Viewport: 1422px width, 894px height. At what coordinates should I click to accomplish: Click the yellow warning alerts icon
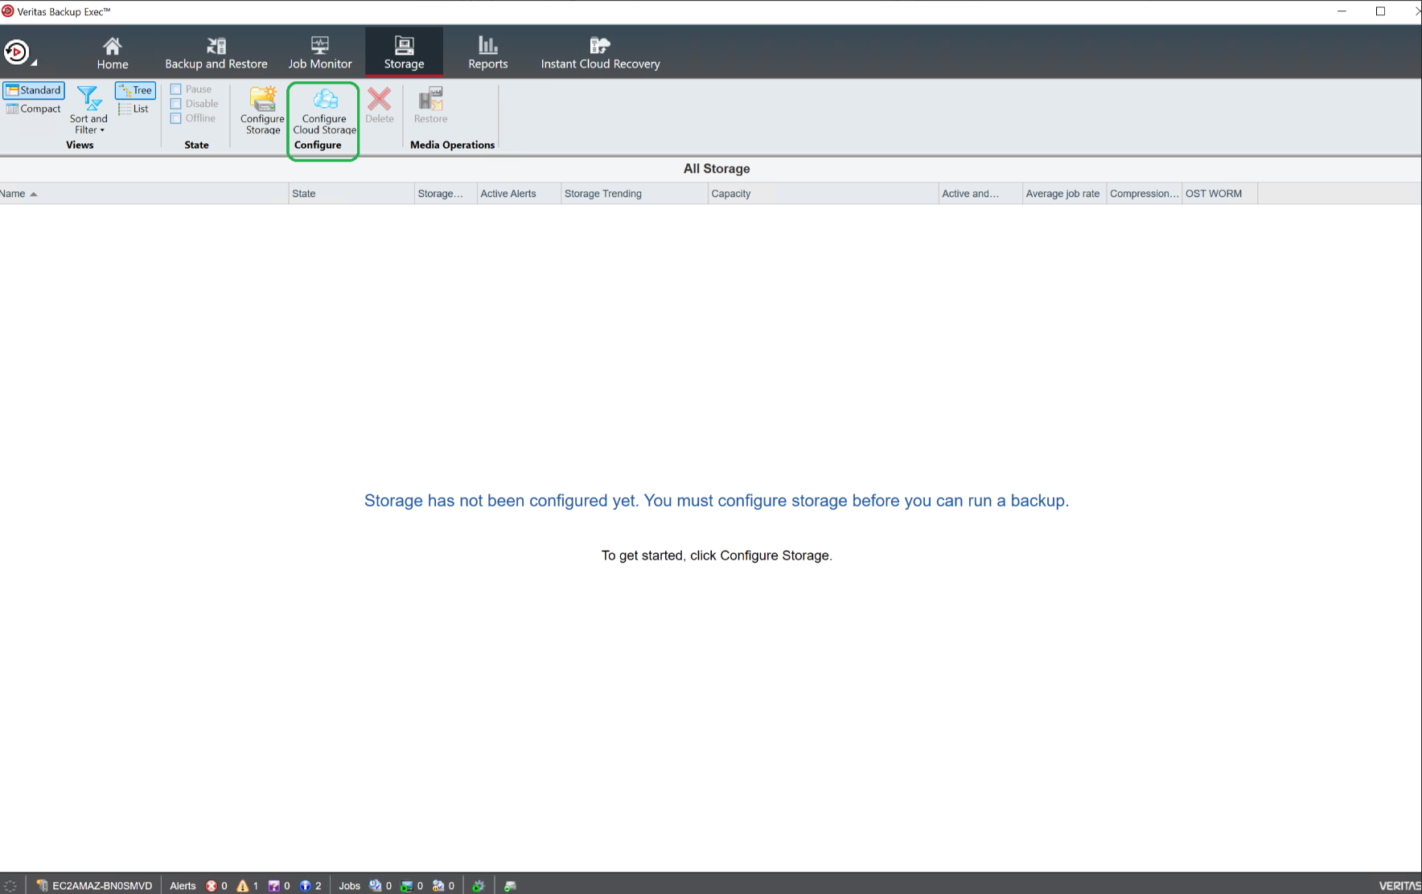(243, 886)
